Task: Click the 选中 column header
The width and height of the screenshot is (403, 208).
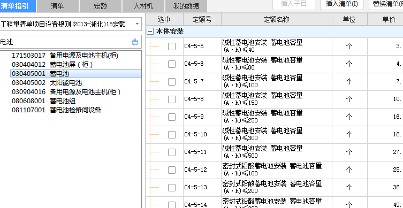Action: point(164,19)
